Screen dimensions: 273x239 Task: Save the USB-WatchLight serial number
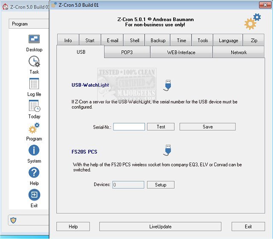[x=208, y=127]
